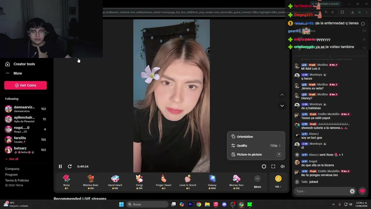371x209 pixels.
Task: Open the Chrome three-dot menu
Action: point(367,12)
